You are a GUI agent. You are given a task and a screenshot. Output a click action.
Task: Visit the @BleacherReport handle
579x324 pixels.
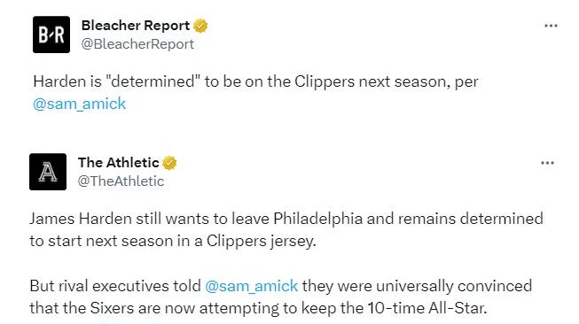pos(137,44)
